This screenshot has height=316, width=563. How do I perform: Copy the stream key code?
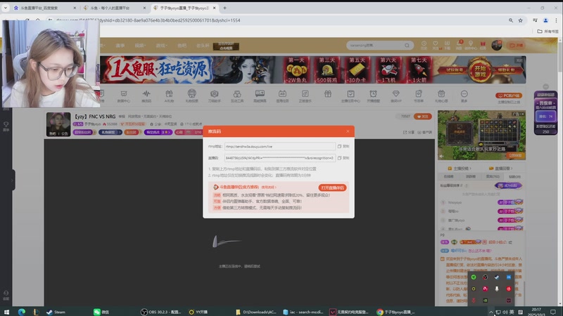tap(343, 157)
